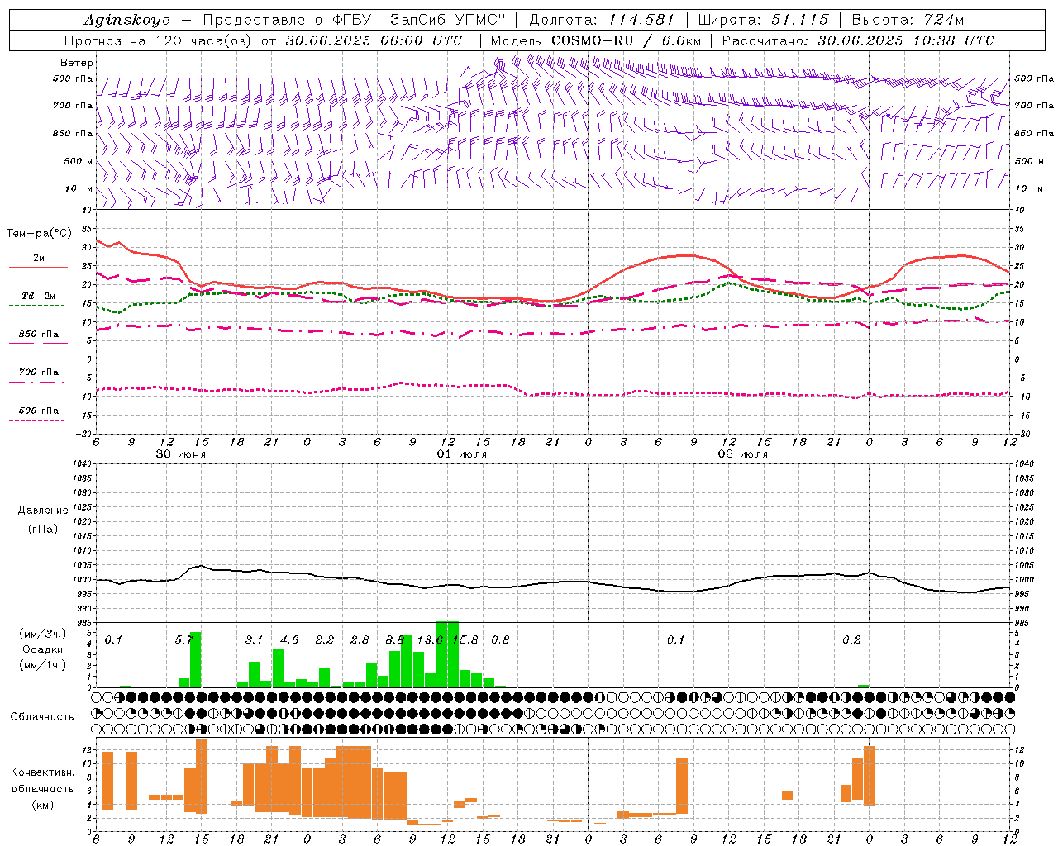Screen dimensions: 1058x846
Task: Click the 700 гПа temperature legend entry
Action: [x=39, y=372]
